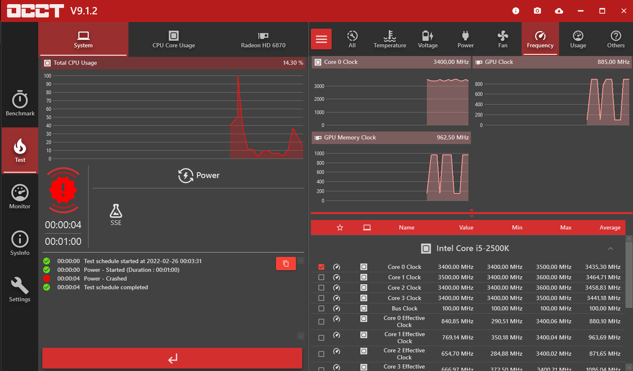Check the Core 2 Clock checkbox
The image size is (633, 371).
pos(321,288)
